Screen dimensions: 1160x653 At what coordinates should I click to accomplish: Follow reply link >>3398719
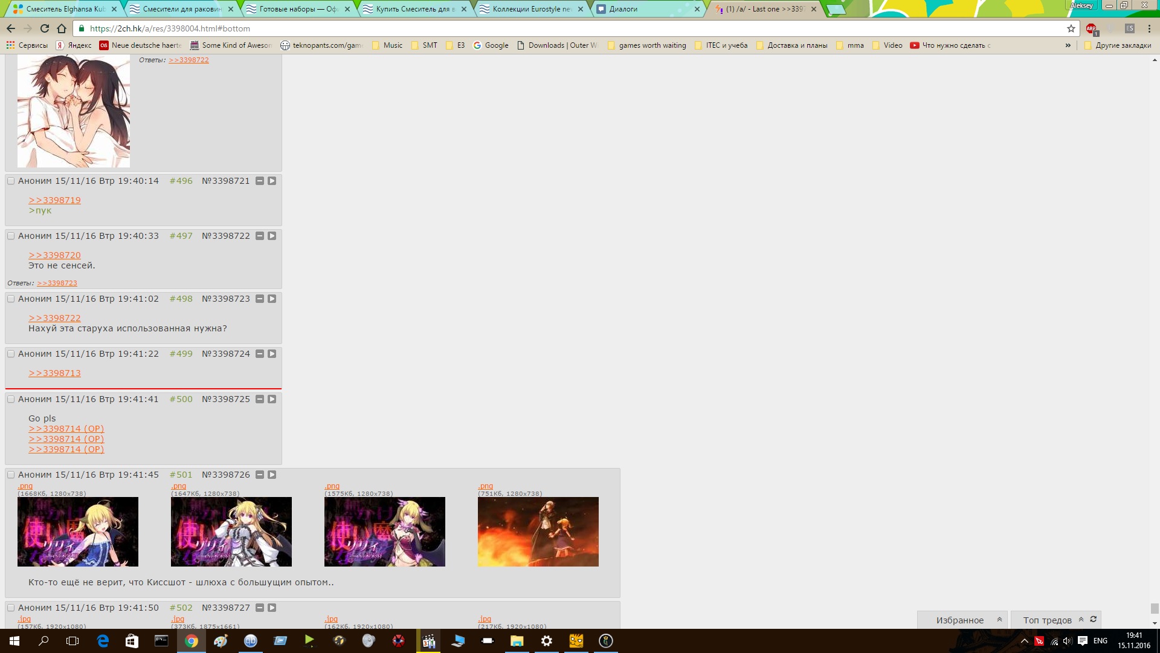coord(54,200)
